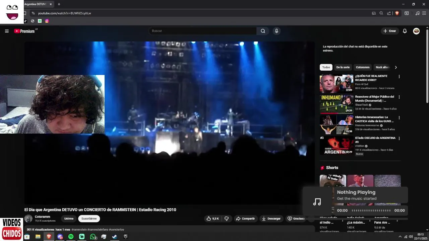Open the Instagram bookmark
Image resolution: width=429 pixels, height=241 pixels.
click(x=47, y=21)
